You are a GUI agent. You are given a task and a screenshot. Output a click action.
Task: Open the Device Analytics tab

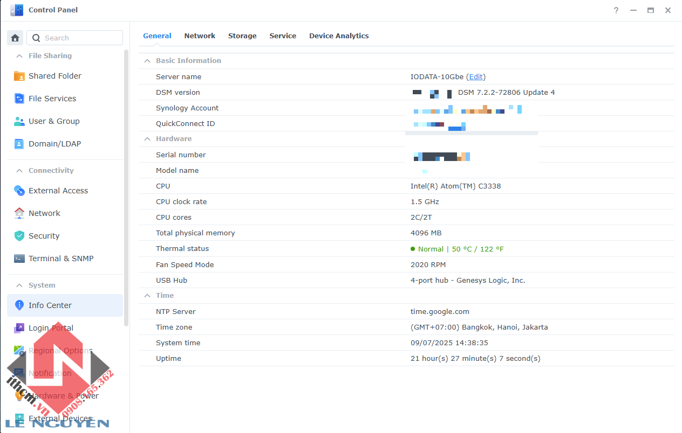[339, 36]
